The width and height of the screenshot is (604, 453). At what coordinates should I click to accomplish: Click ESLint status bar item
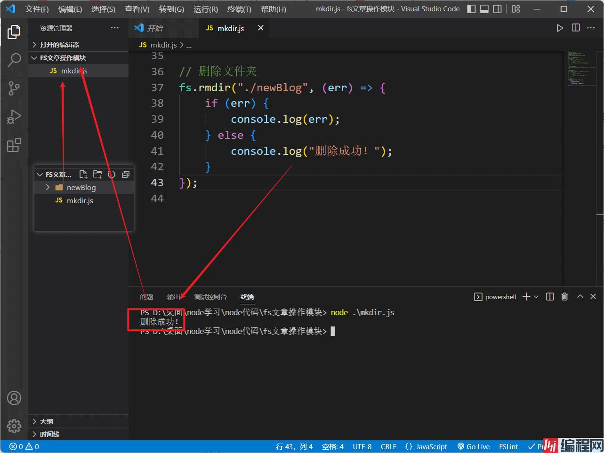508,446
